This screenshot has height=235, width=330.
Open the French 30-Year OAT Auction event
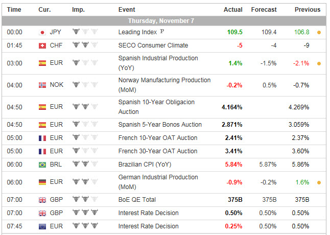click(x=158, y=151)
